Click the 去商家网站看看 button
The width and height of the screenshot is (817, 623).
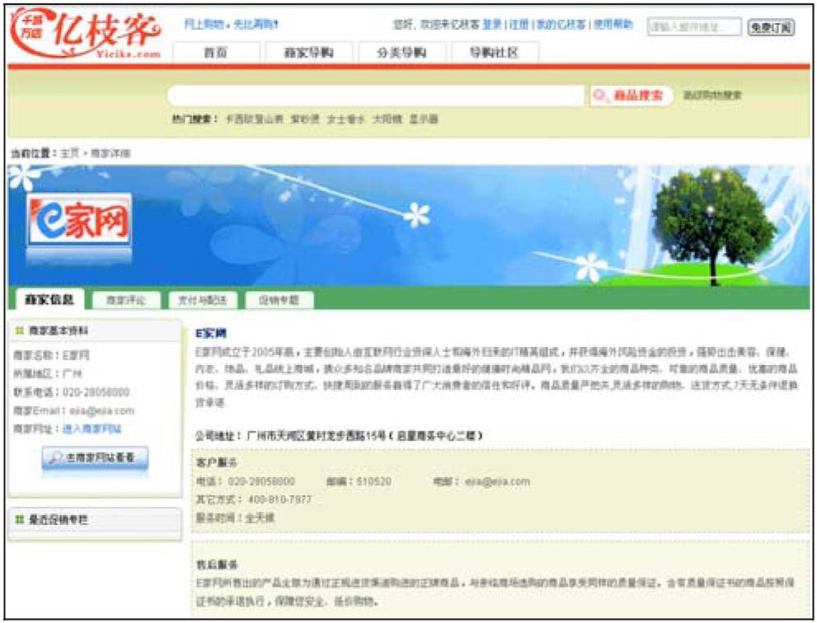click(x=95, y=458)
